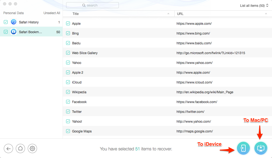Select the Apple bookmark title
272x158 pixels.
click(76, 24)
